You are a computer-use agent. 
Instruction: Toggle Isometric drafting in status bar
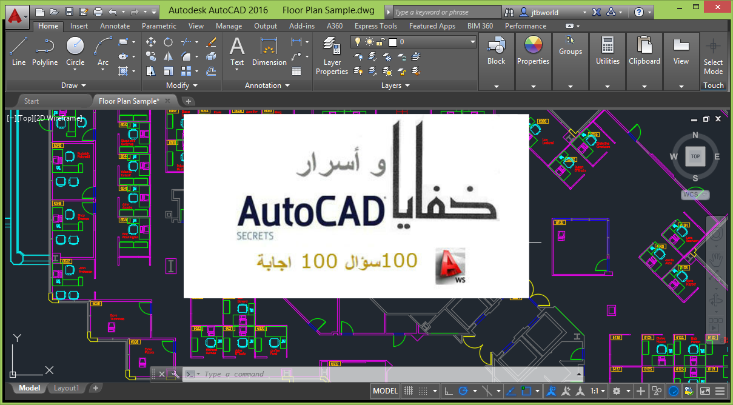tap(486, 390)
